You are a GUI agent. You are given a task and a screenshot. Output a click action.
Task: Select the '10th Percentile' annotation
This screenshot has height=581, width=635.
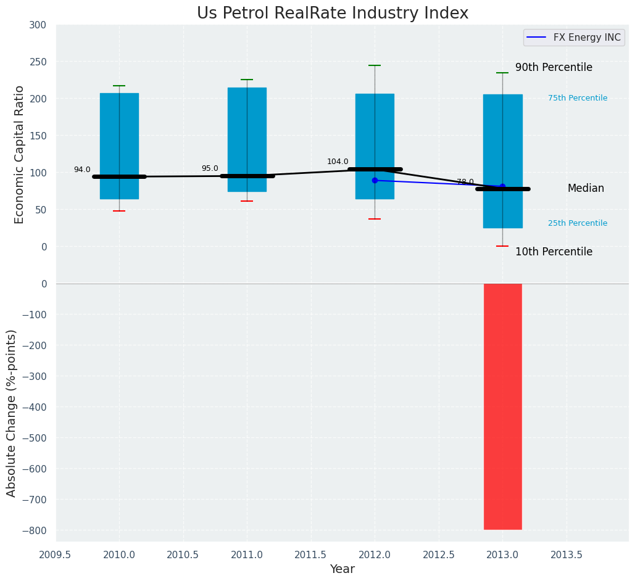point(554,252)
